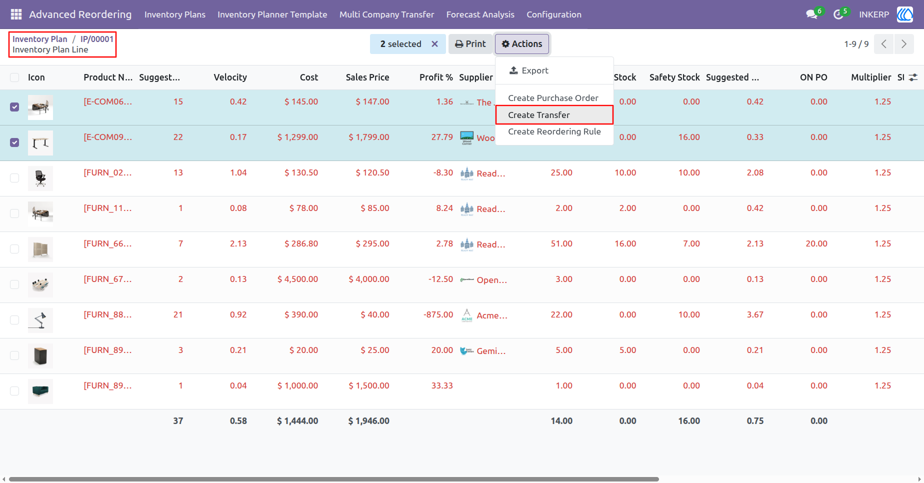Check the FURN_67 row checkbox
Image resolution: width=924 pixels, height=483 pixels.
point(14,284)
